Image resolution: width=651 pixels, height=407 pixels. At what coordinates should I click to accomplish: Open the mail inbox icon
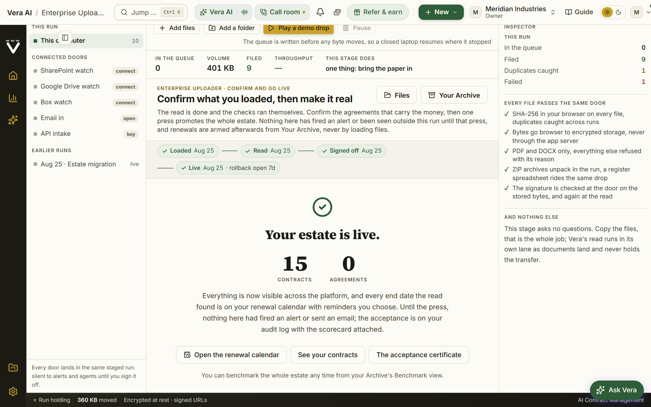tap(337, 12)
